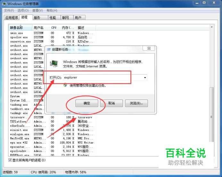Select the WmiPrvSE.exe process row
Viewport: 222px width, 177px height.
[52, 138]
